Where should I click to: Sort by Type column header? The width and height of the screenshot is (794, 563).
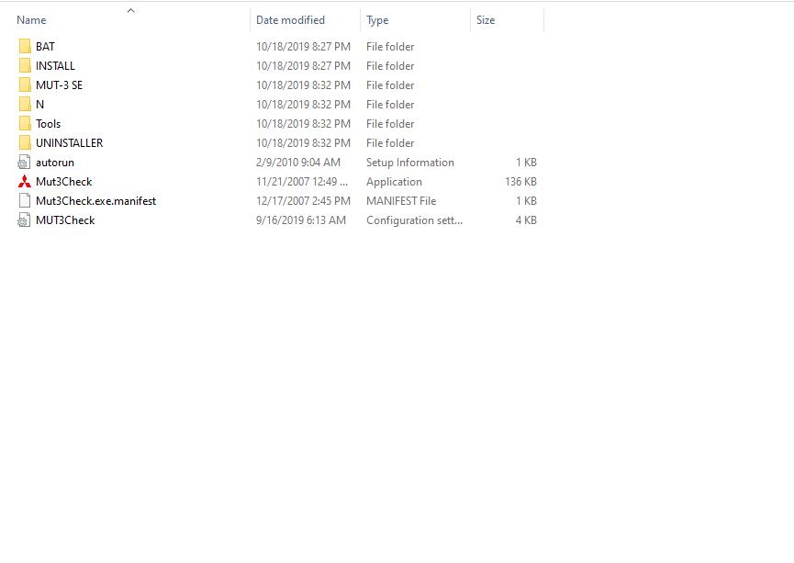377,20
